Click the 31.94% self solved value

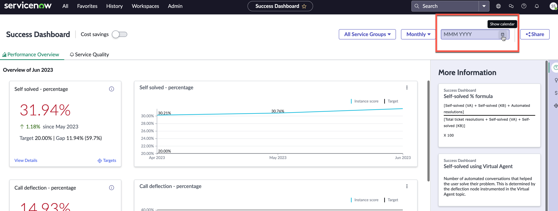click(x=45, y=110)
